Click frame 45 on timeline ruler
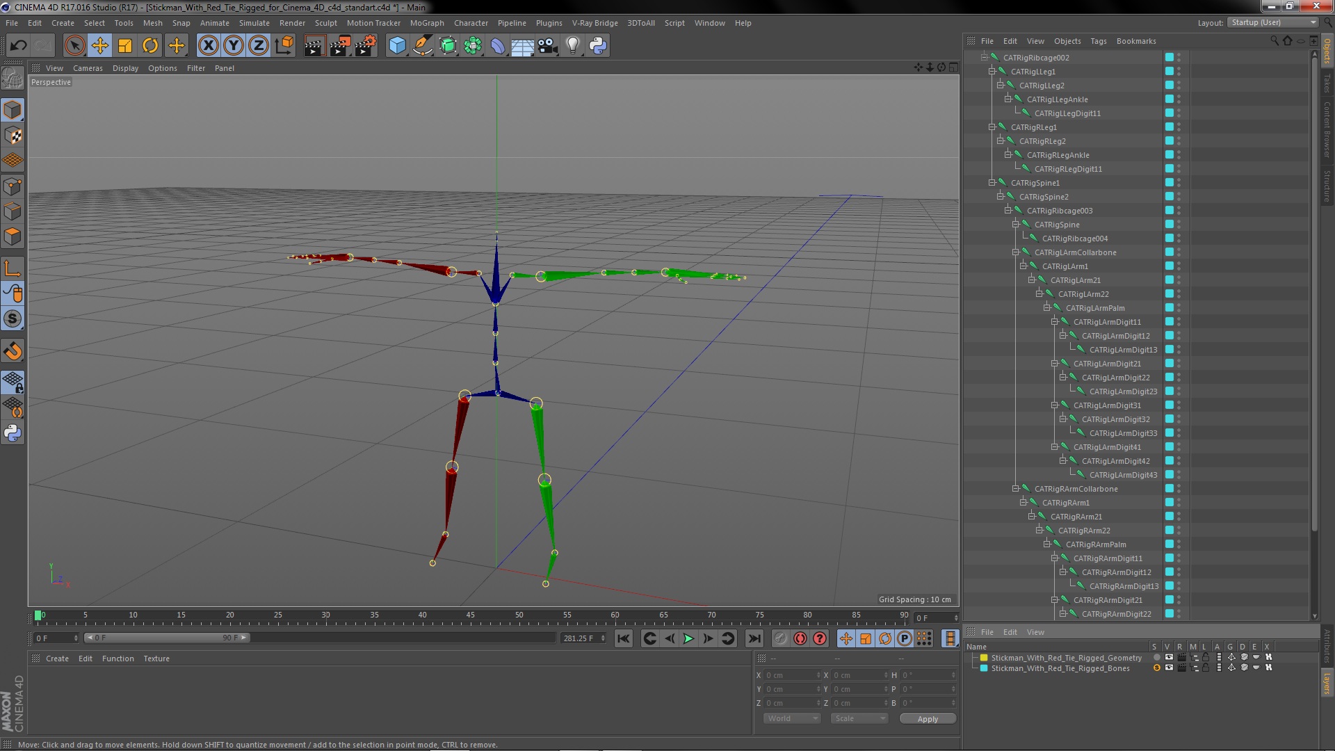Image resolution: width=1335 pixels, height=751 pixels. point(471,615)
